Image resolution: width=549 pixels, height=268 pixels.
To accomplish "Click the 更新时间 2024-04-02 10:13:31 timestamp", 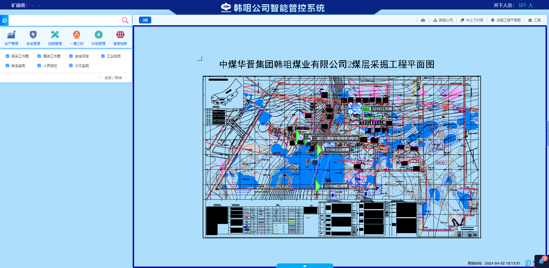I will pos(494,263).
